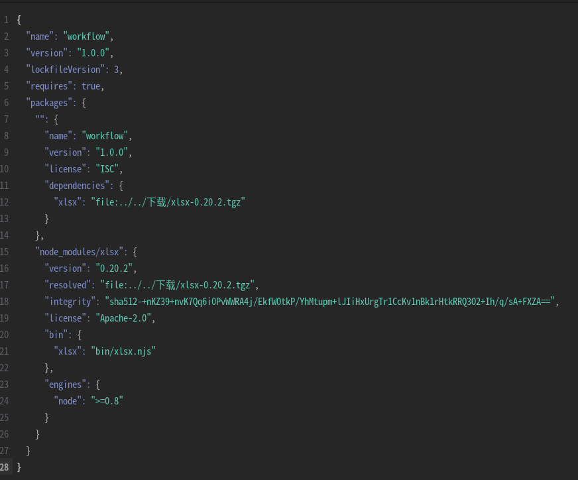Viewport: 578px width, 480px height.
Task: Click line number 1 in the gutter
Action: 6,20
